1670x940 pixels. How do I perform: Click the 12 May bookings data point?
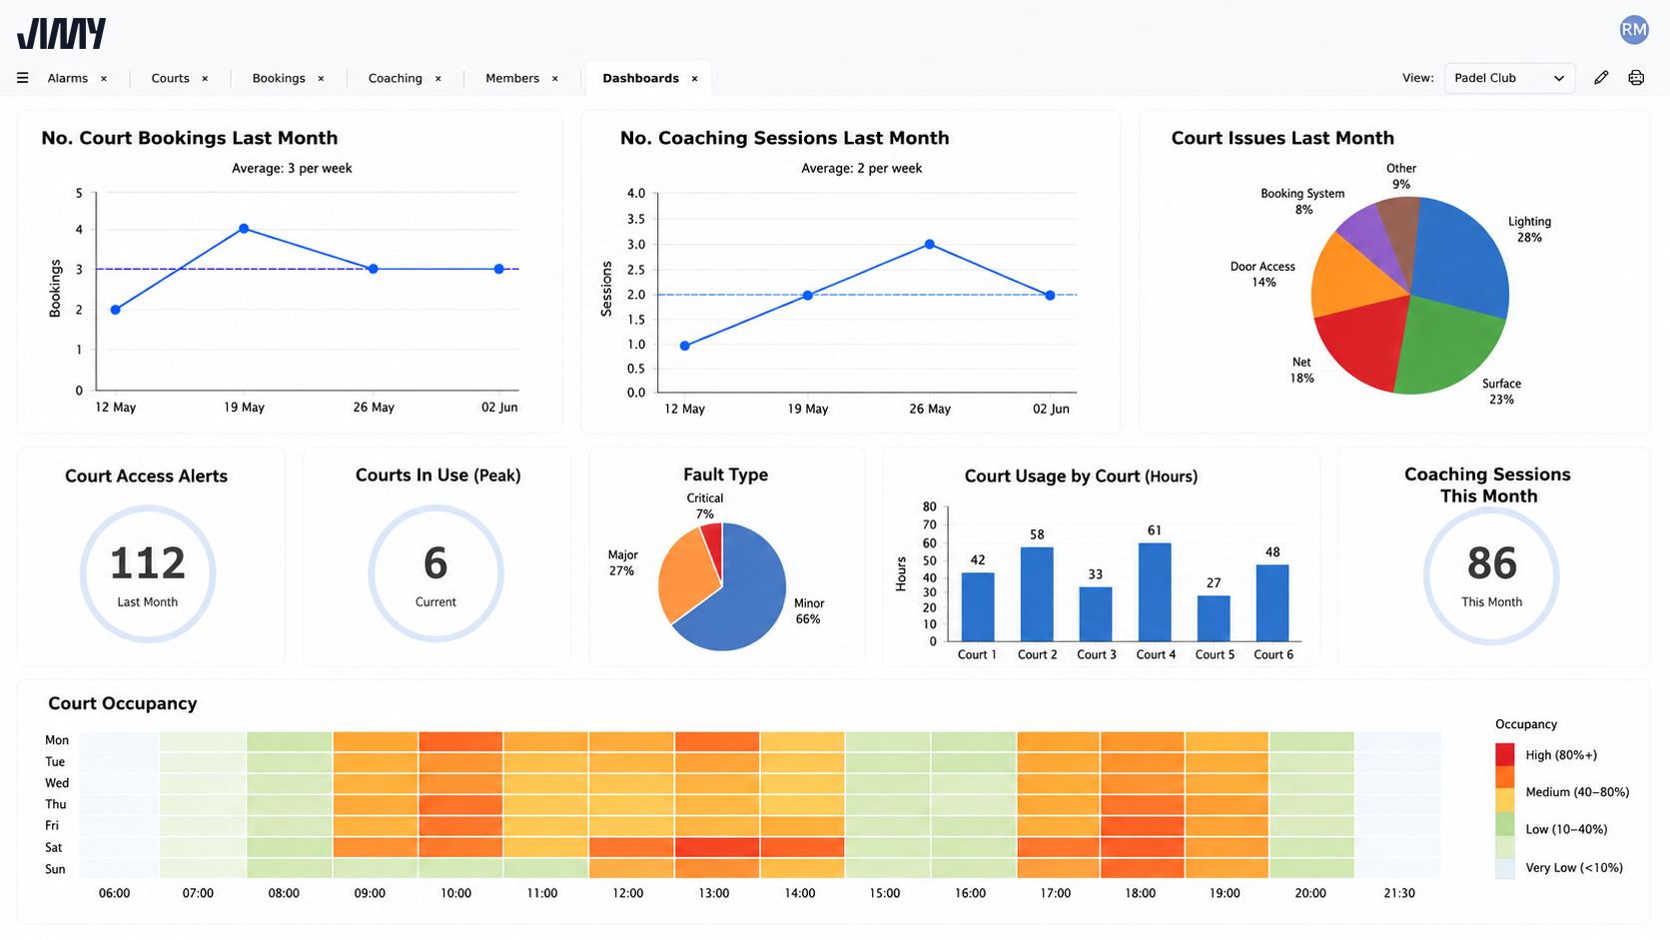click(x=116, y=310)
